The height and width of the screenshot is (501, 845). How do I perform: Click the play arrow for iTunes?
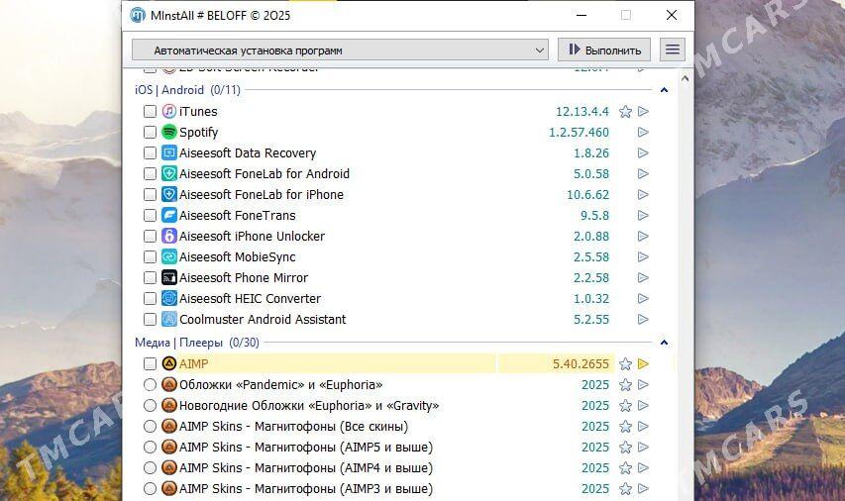pyautogui.click(x=643, y=112)
